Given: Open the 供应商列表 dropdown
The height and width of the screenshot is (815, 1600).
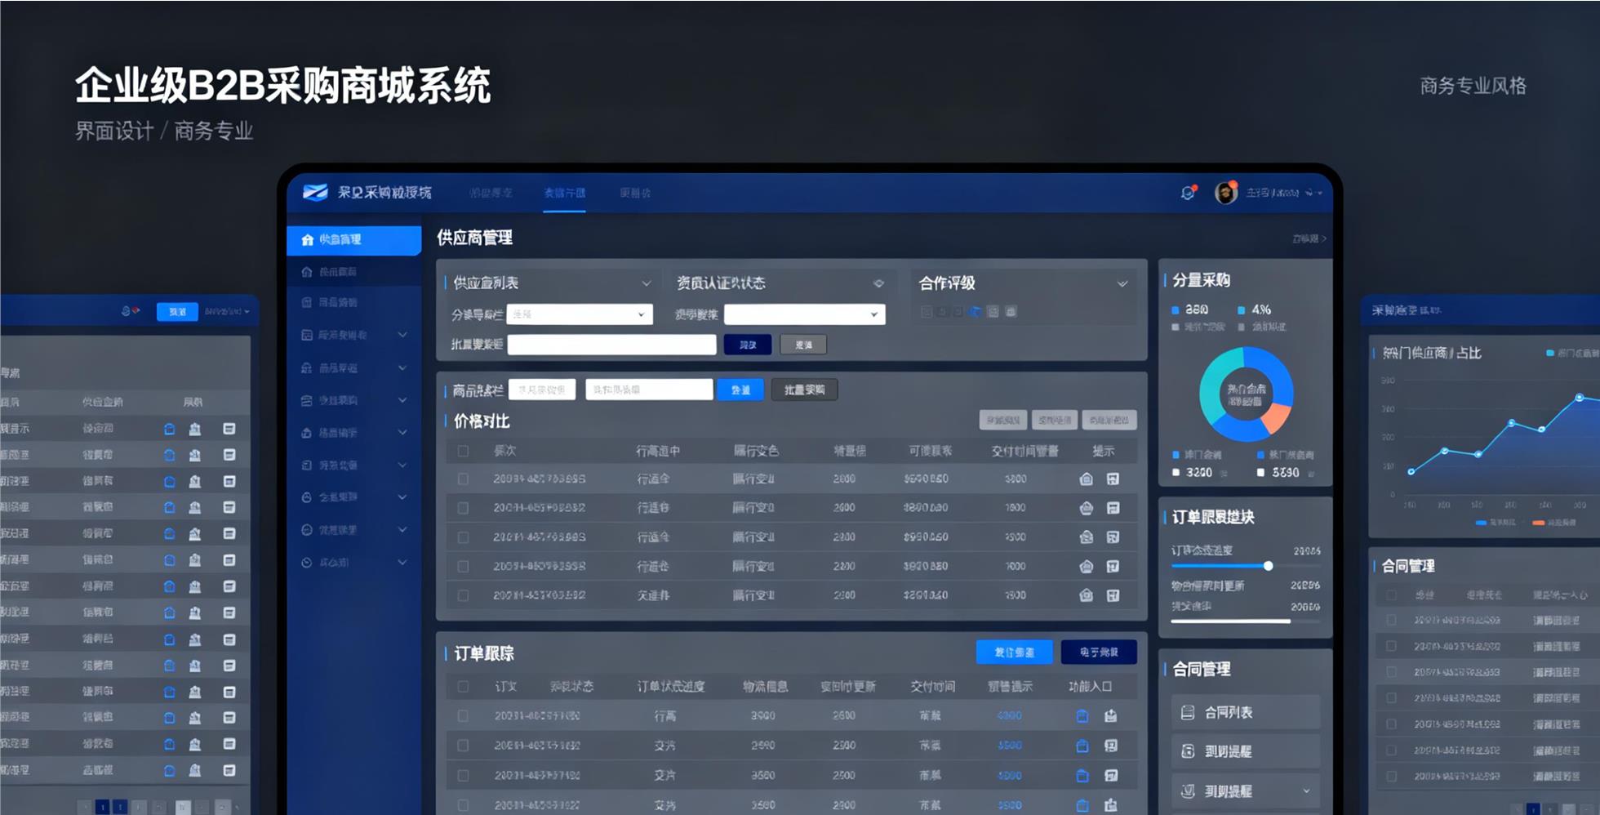Looking at the screenshot, I should [x=647, y=283].
